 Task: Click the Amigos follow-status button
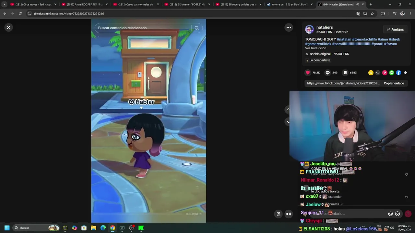click(x=395, y=29)
